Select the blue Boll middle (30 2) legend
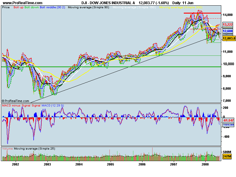 pos(53,7)
